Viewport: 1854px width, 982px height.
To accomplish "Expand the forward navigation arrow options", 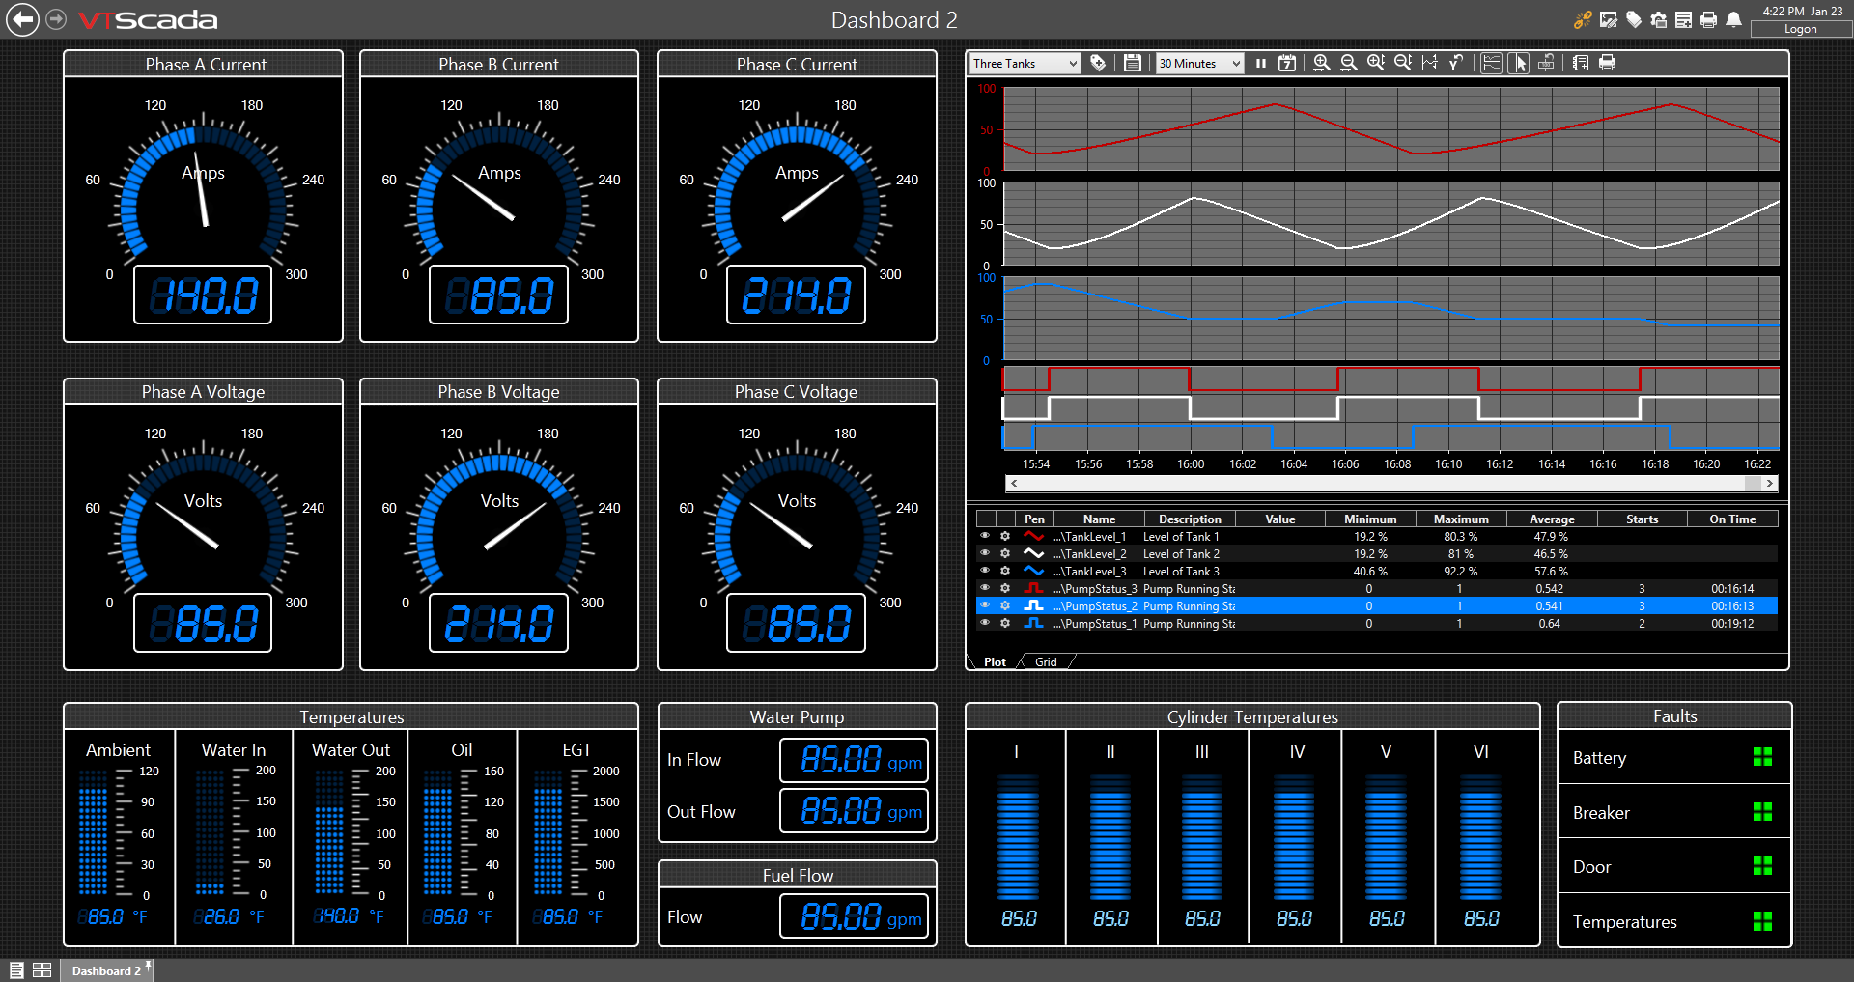I will click(x=55, y=18).
